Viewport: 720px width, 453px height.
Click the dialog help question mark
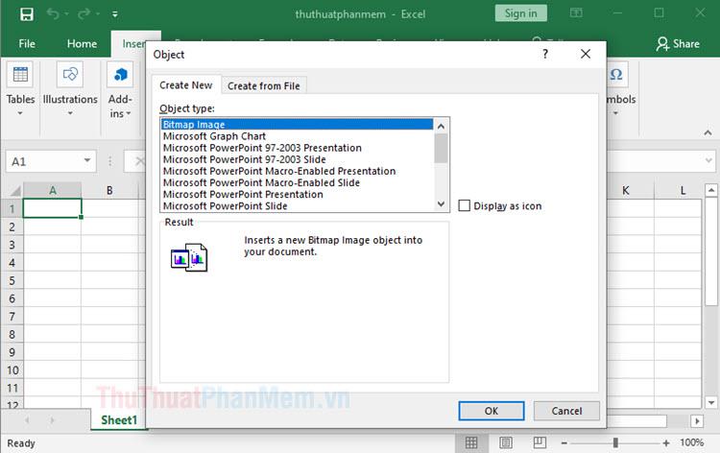coord(546,55)
